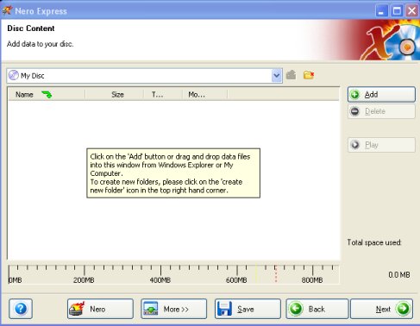
Task: Sort the list by Size column
Action: (x=115, y=95)
